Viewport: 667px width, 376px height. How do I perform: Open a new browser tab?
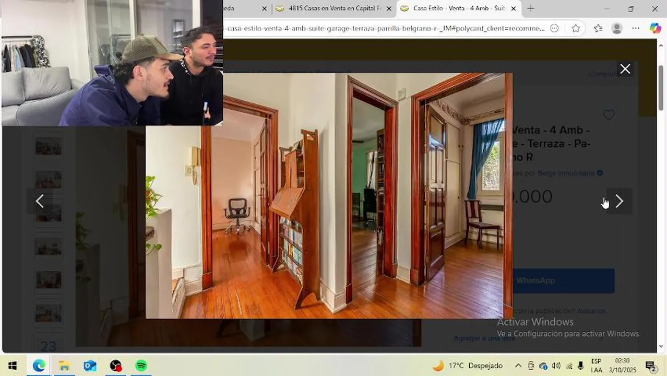coord(530,8)
